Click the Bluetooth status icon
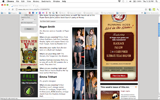The height and width of the screenshot is (100, 160). tap(127, 1)
